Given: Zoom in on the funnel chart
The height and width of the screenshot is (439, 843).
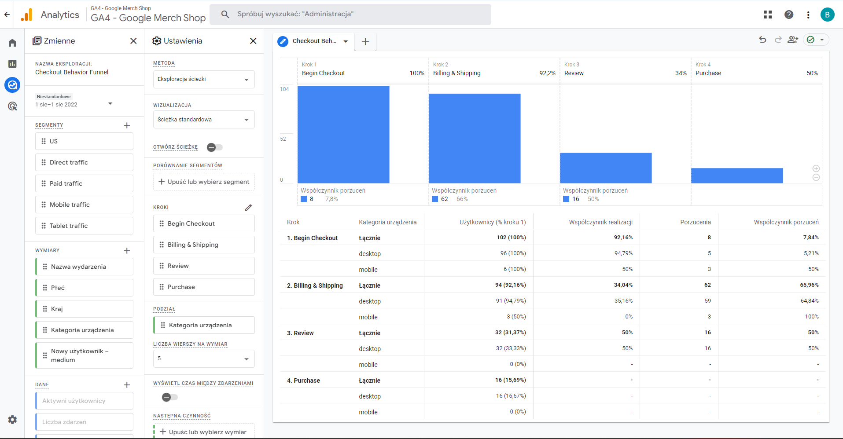Looking at the screenshot, I should pyautogui.click(x=816, y=168).
